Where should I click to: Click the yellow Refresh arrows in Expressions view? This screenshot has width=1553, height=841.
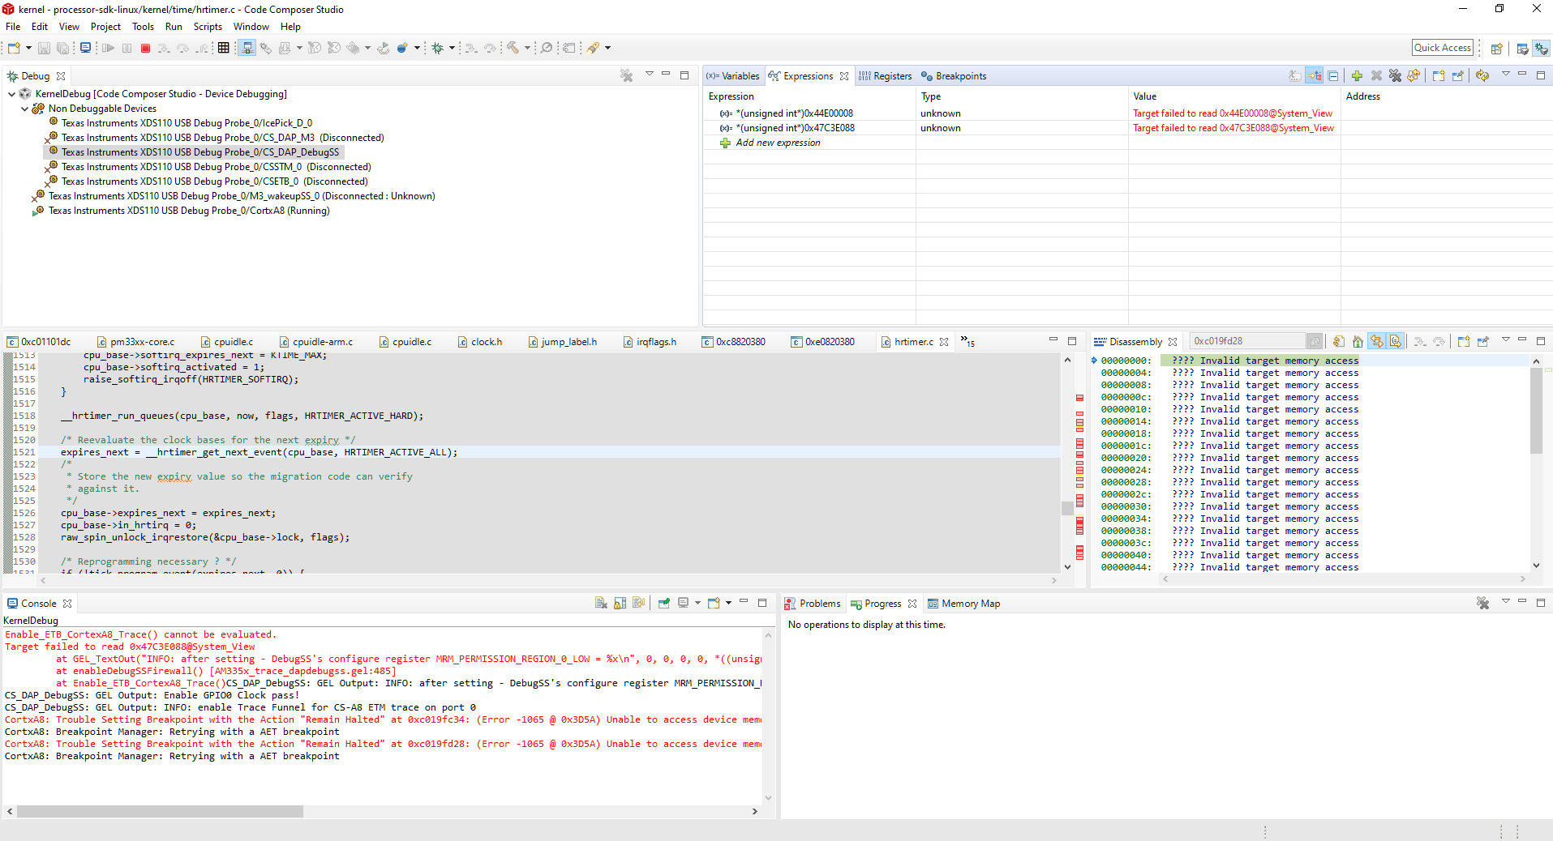[x=1482, y=75]
